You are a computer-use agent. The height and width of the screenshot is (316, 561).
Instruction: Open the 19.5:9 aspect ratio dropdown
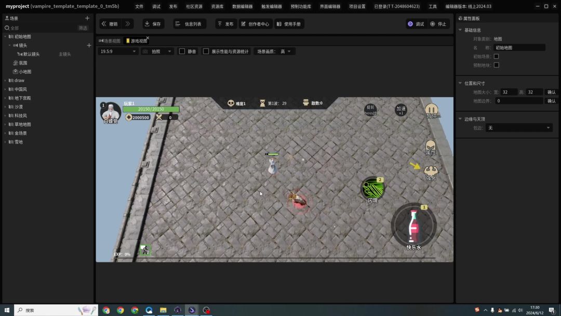tap(118, 51)
